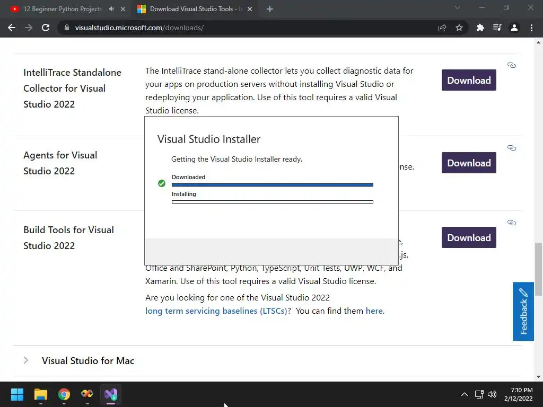Expand the Visual Studio for Mac section
Viewport: 543px width, 407px height.
pyautogui.click(x=25, y=360)
